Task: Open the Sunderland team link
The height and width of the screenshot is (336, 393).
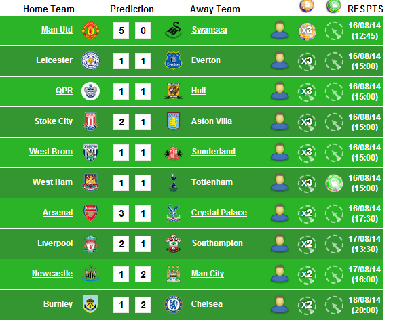Action: coord(214,152)
